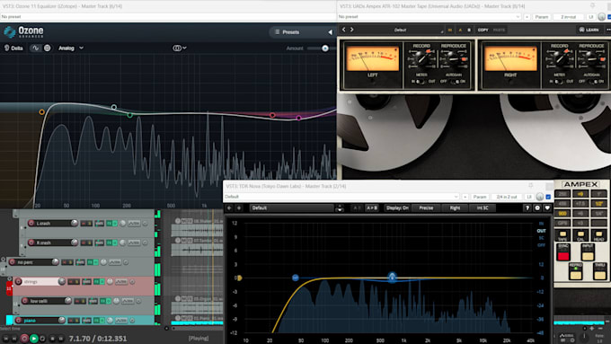Click the transport Record button
The height and width of the screenshot is (344, 611).
tap(24, 339)
